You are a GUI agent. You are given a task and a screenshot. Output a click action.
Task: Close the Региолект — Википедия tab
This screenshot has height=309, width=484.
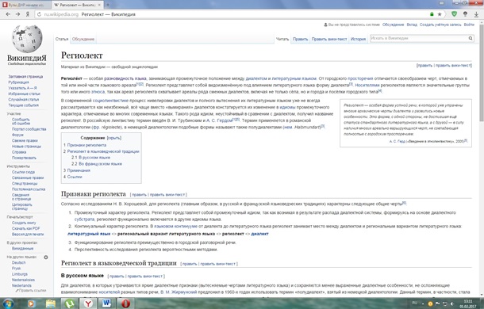[x=99, y=5]
